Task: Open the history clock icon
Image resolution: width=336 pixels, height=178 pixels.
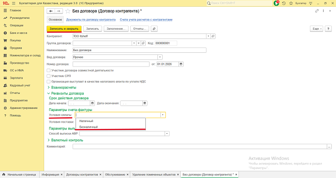Action: [x=284, y=3]
